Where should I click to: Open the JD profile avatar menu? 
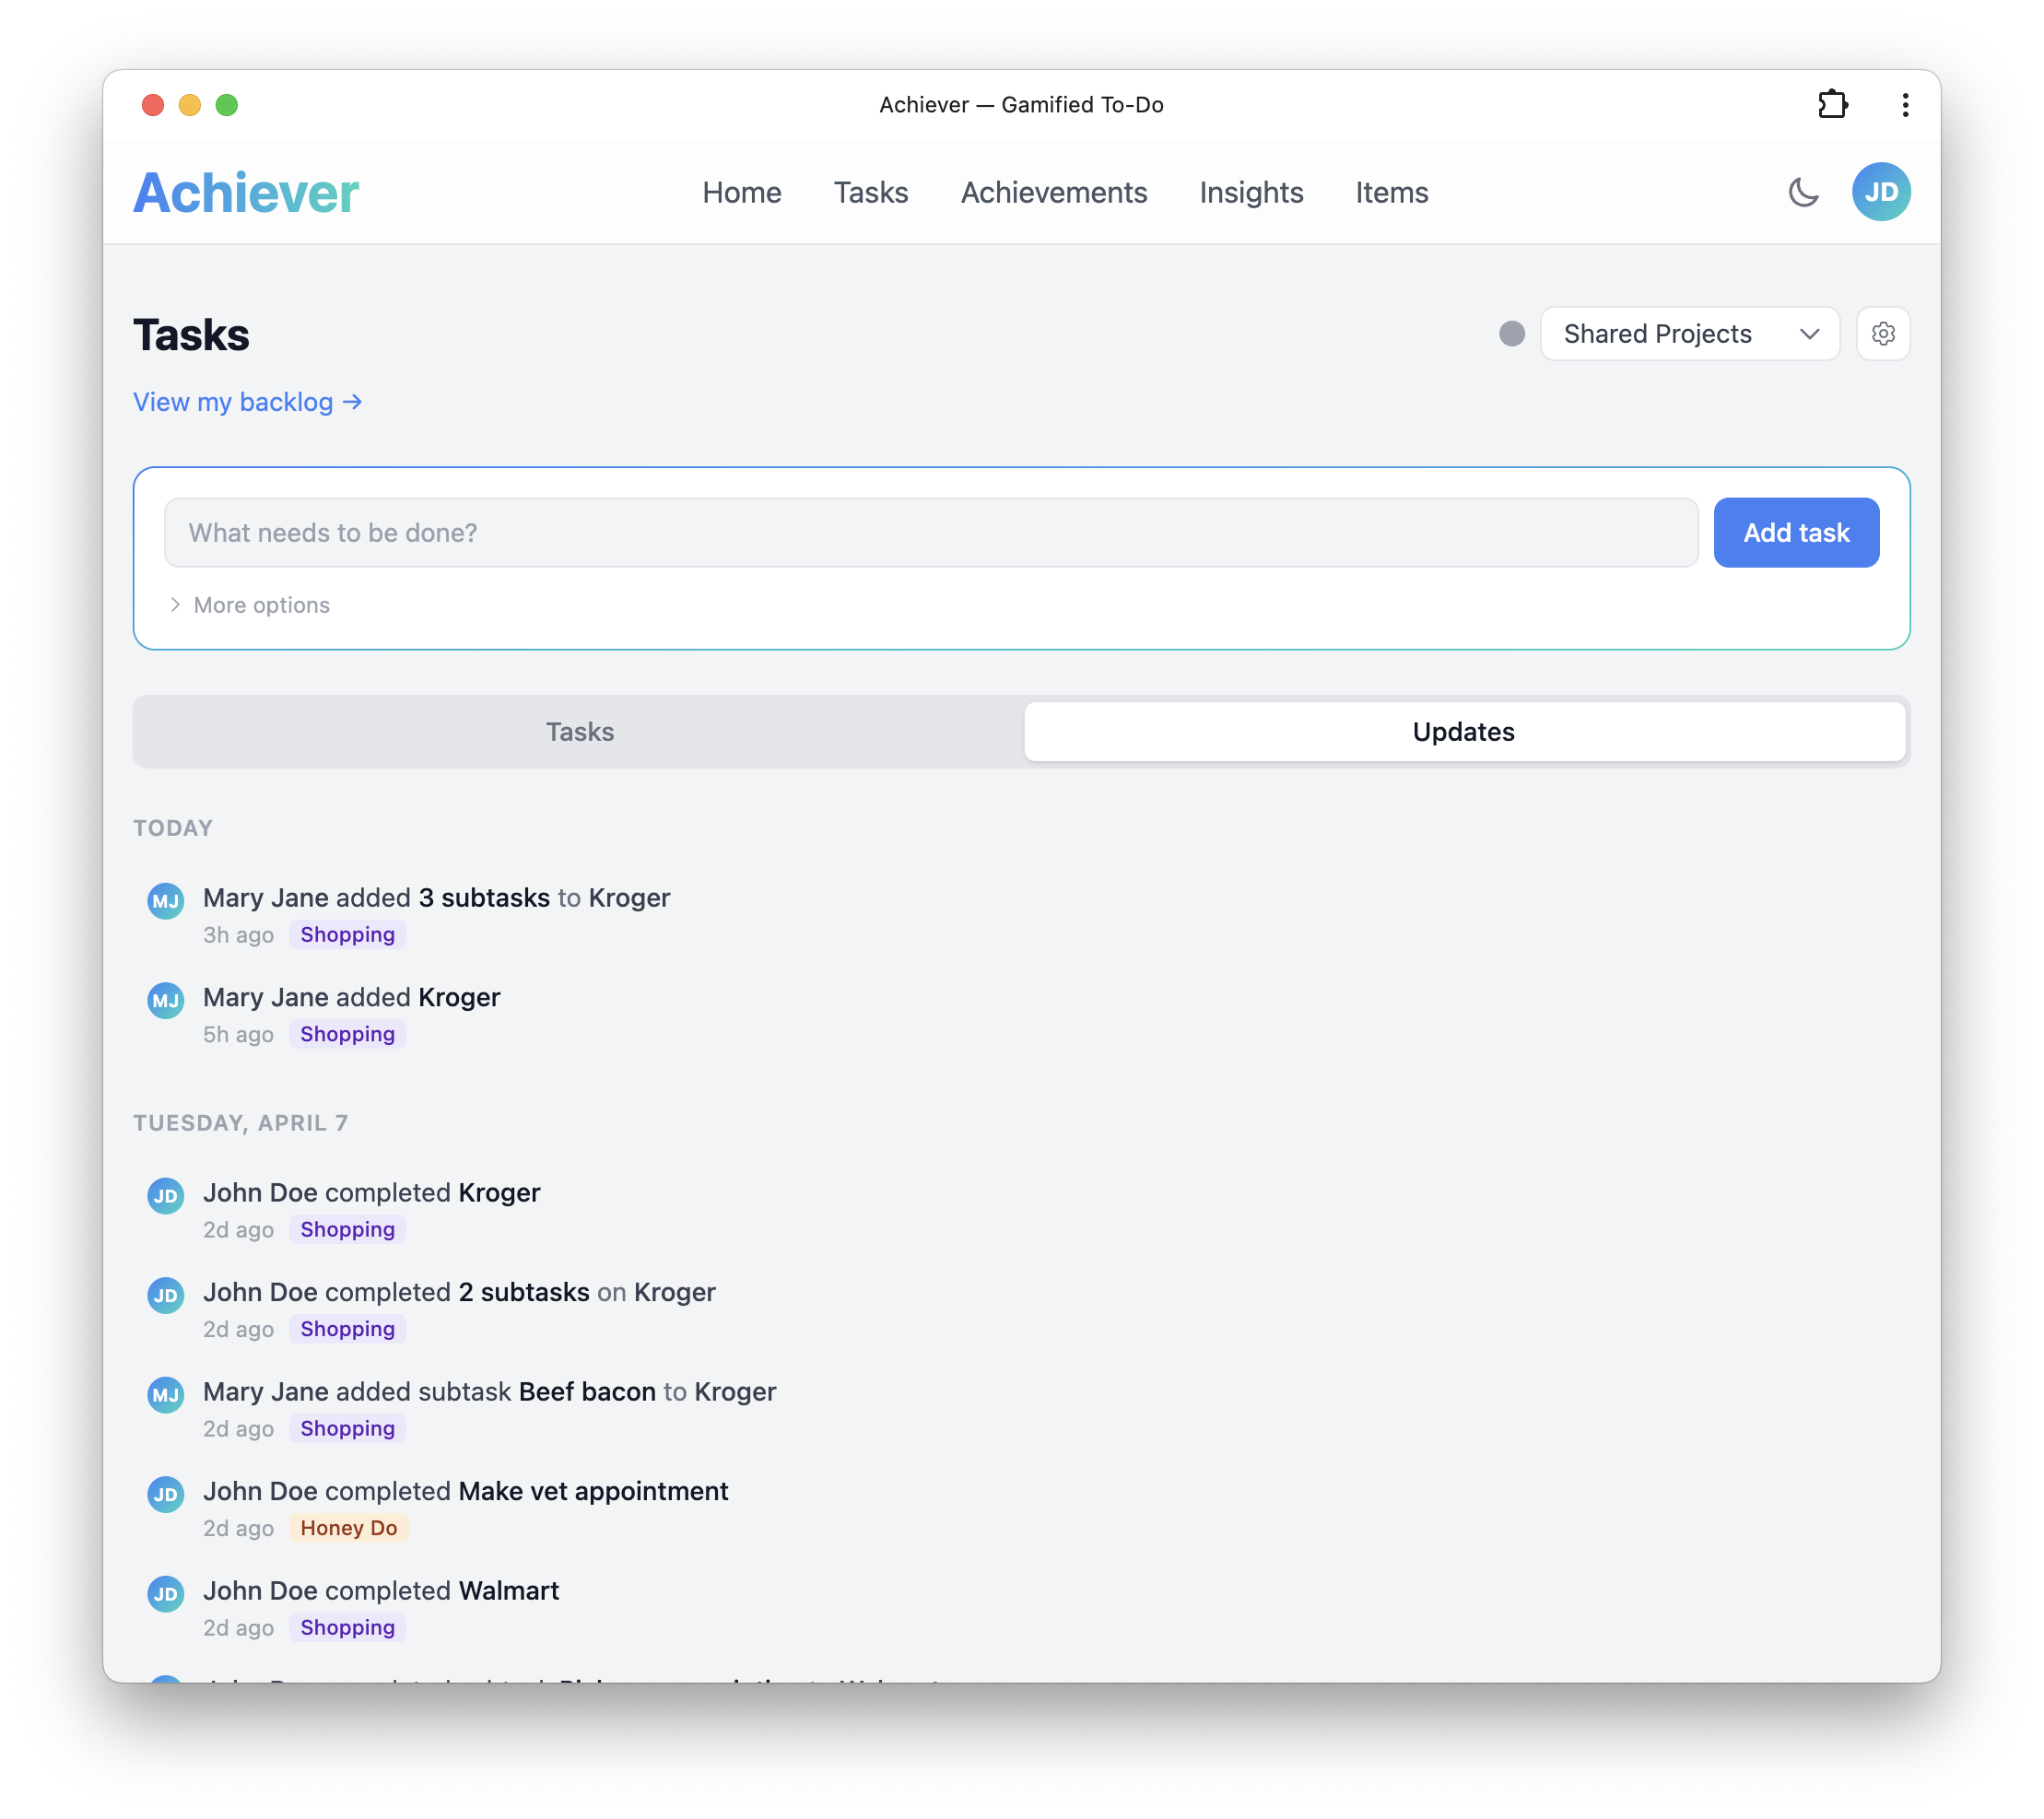coord(1882,191)
